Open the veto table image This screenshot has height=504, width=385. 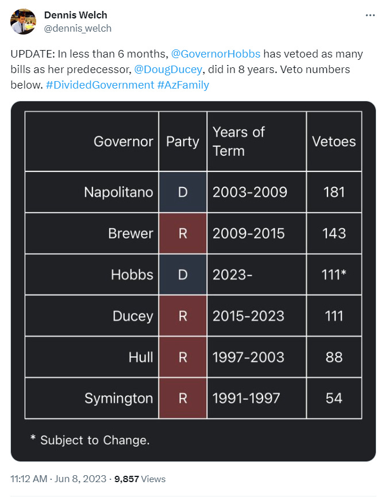pyautogui.click(x=193, y=281)
